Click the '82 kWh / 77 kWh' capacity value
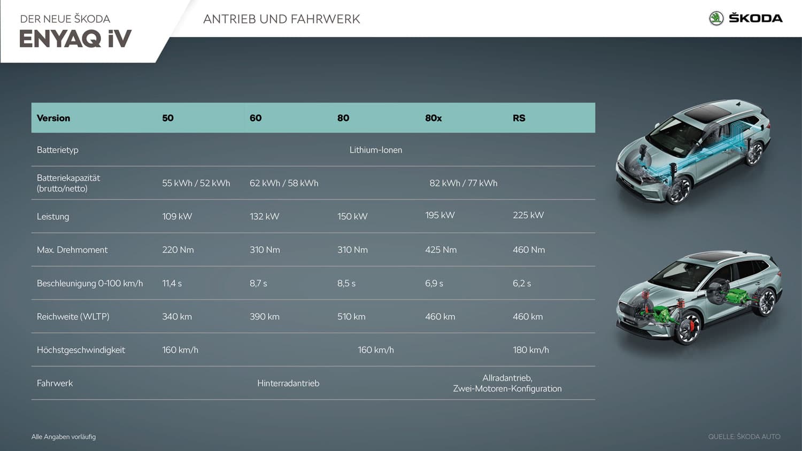Screen dimensions: 802x451 click(x=463, y=183)
